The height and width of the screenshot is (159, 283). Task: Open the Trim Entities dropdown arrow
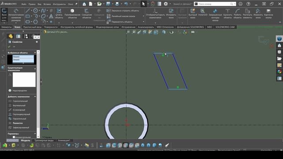tap(59, 23)
